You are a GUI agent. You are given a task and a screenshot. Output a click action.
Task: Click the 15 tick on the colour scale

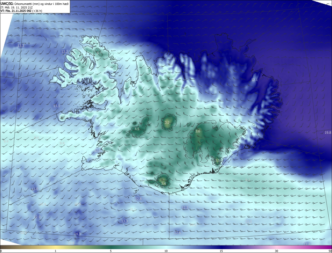click(x=221, y=251)
